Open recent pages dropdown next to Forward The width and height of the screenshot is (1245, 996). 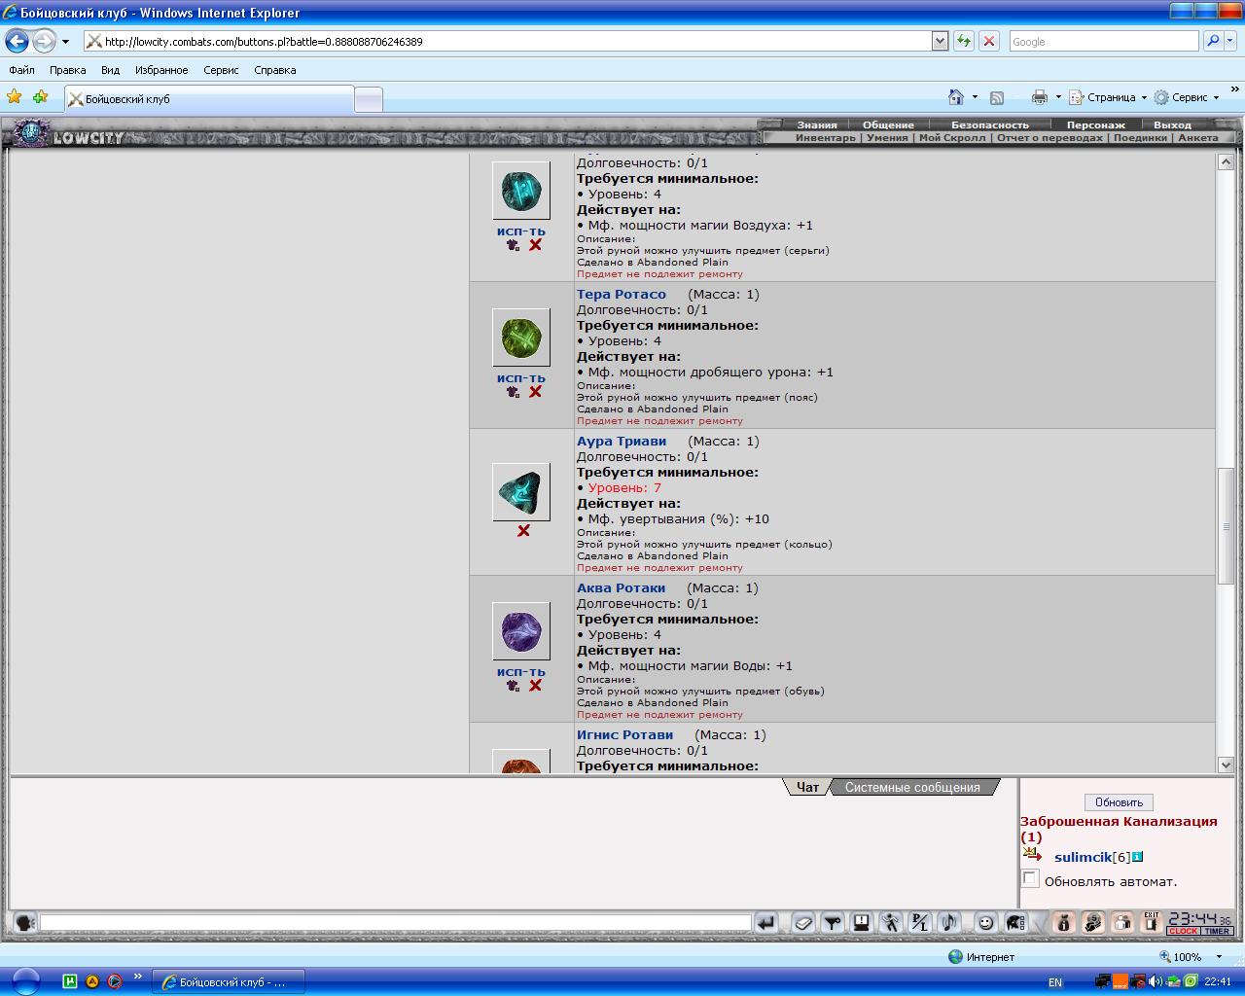coord(65,42)
